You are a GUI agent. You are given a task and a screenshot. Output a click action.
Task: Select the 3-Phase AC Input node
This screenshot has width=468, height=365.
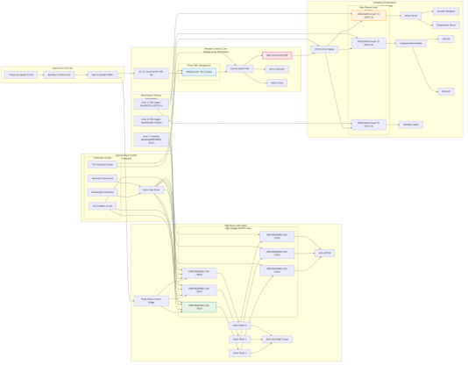click(20, 75)
